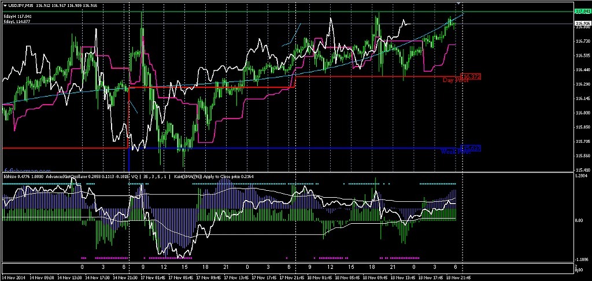
Task: Click the blue Week Pivot price tag
Action: click(x=472, y=149)
